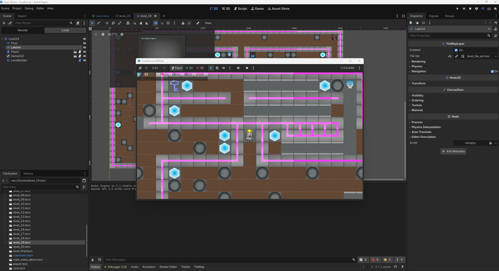
Task: Clear the output log using broom icon
Action: (93, 260)
